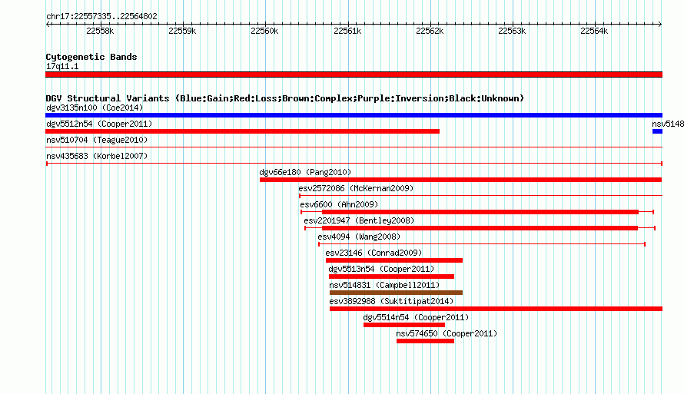Select the dgv5514n54 (Cooper2011) red bar
This screenshot has height=394, width=684.
point(404,325)
